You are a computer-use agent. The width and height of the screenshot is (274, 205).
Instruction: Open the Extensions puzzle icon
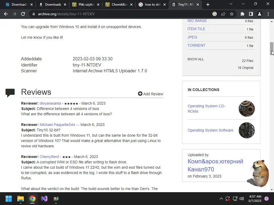point(242,14)
